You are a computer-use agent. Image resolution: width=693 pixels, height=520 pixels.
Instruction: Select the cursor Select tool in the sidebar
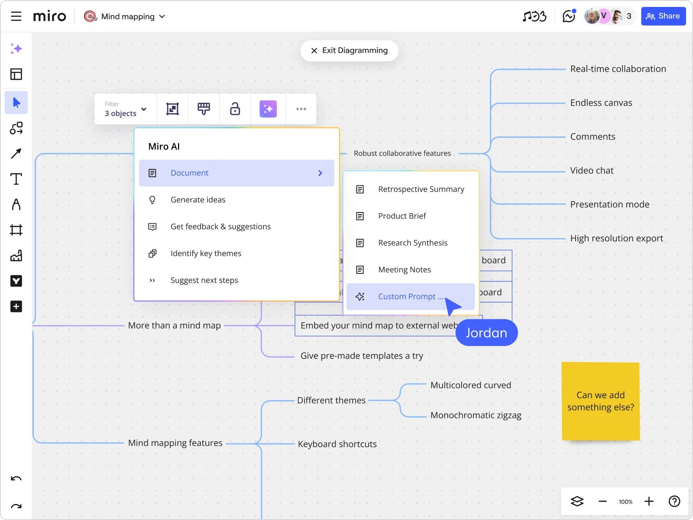click(x=16, y=103)
